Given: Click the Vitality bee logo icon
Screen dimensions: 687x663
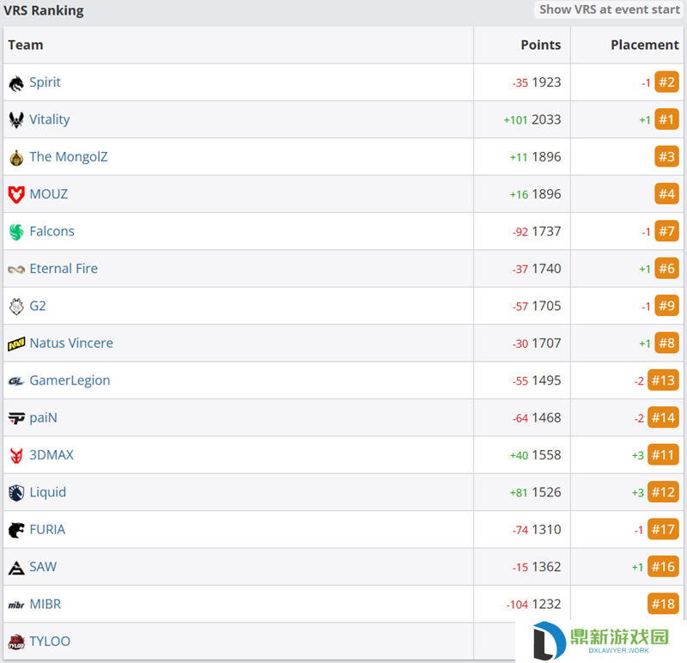Looking at the screenshot, I should click(16, 120).
